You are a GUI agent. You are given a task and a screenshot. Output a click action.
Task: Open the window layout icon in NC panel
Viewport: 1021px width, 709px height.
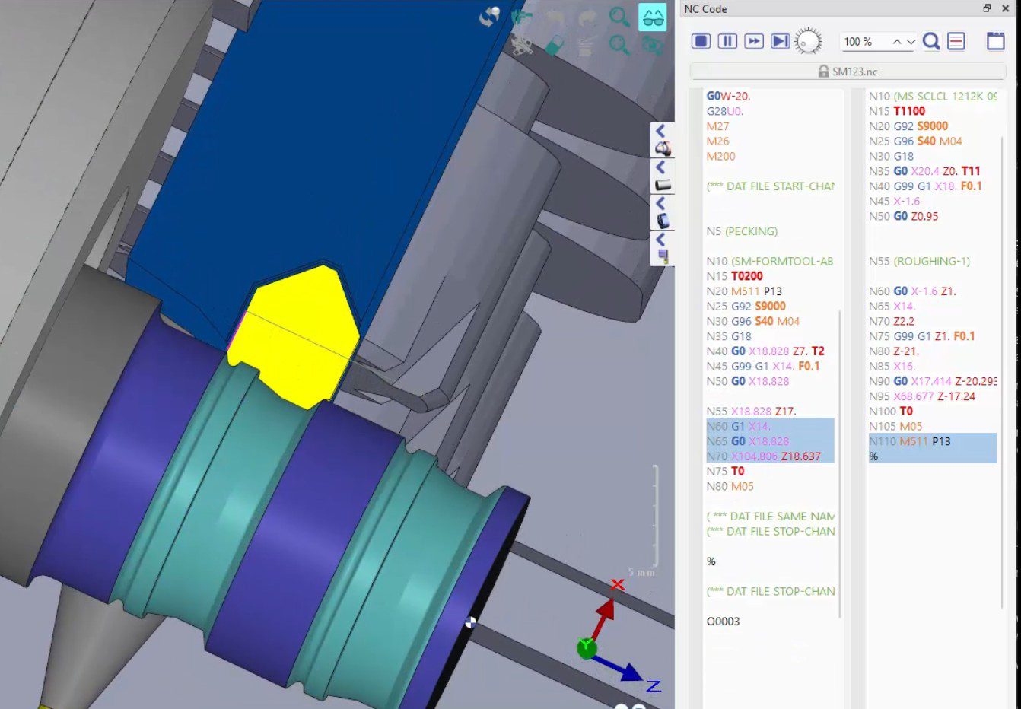pos(995,41)
